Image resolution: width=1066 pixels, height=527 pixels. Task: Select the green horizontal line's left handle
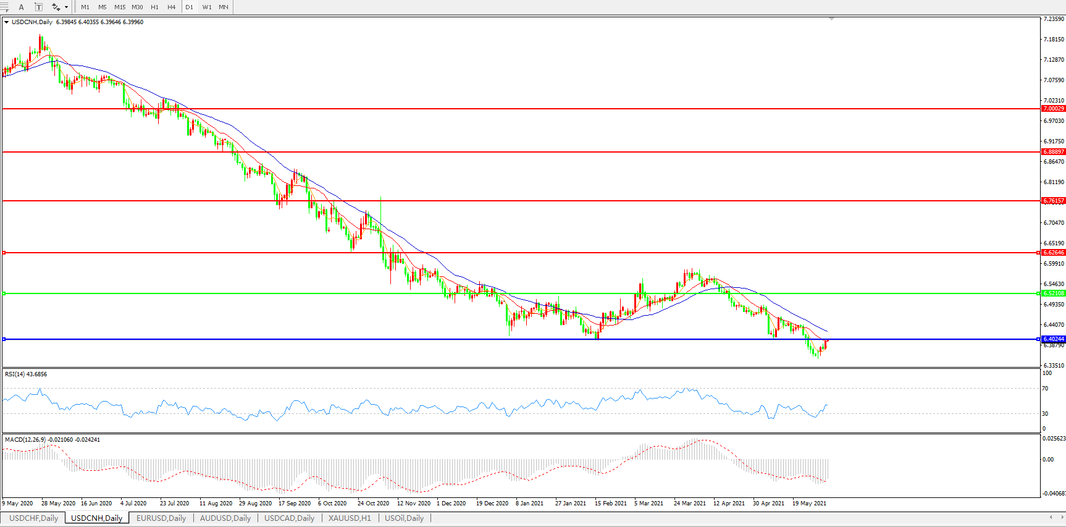click(4, 293)
